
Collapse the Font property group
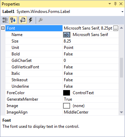[x=3, y=28]
